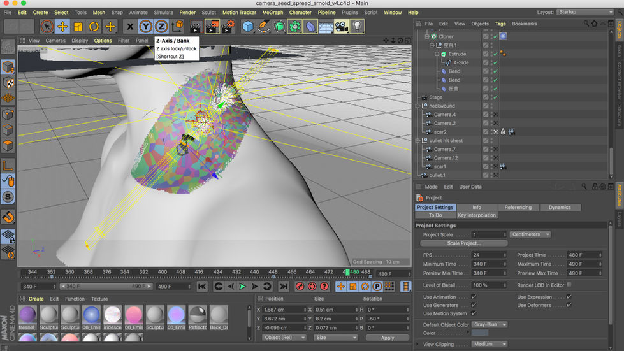The width and height of the screenshot is (624, 351).
Task: Open the blue deformer icon
Action: pyautogui.click(x=310, y=27)
